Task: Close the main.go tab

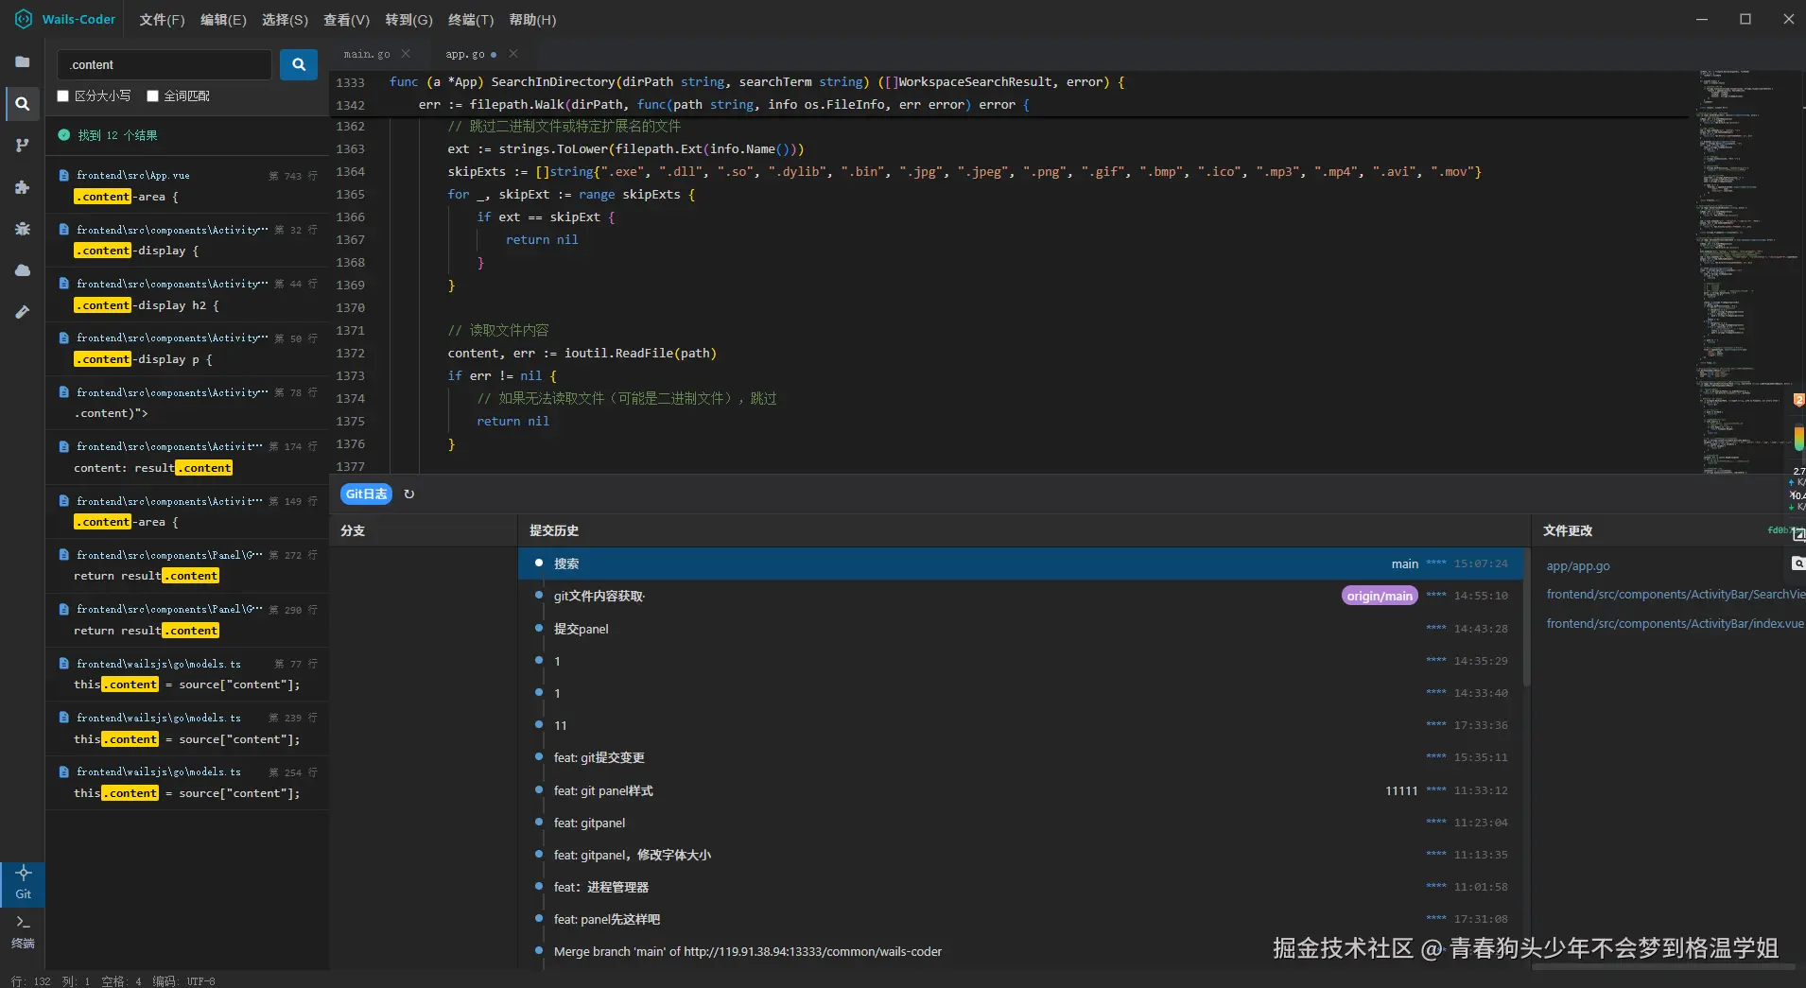Action: click(406, 54)
